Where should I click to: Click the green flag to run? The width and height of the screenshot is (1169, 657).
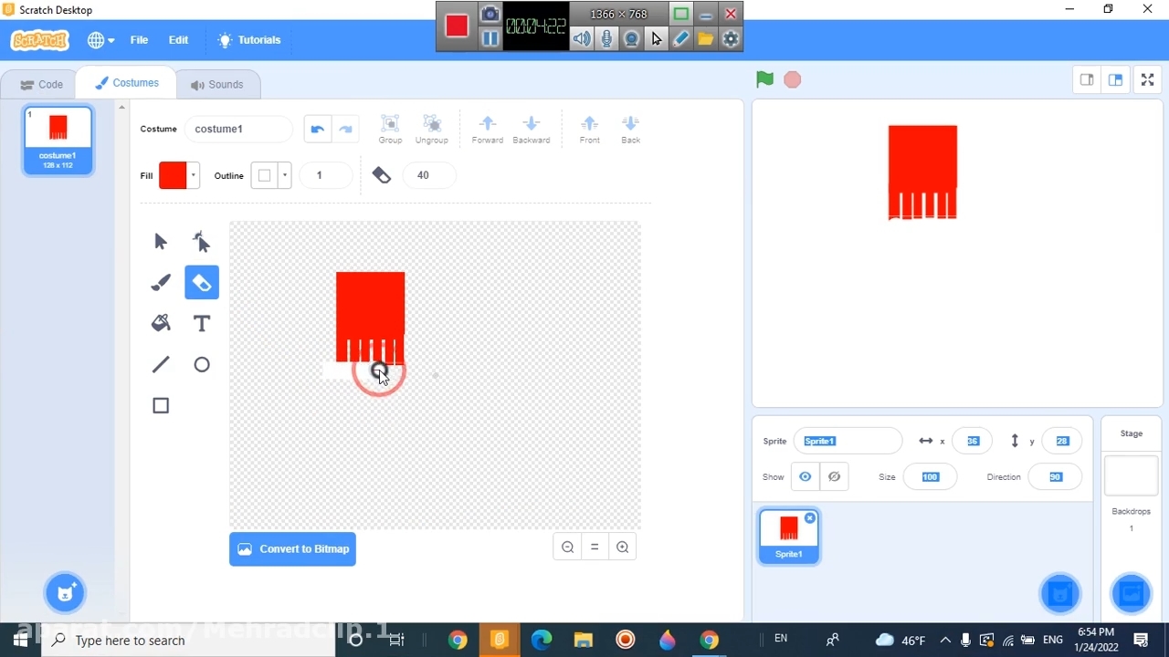coord(764,80)
